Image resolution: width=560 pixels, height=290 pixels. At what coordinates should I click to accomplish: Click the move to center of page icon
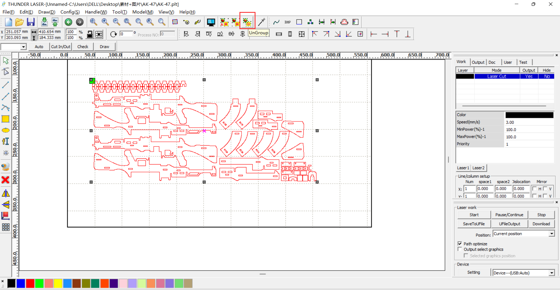360,34
